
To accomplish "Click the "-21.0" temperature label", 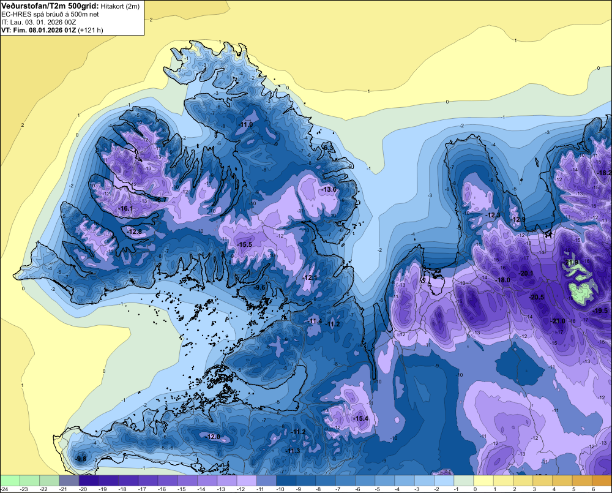I will click(x=558, y=321).
